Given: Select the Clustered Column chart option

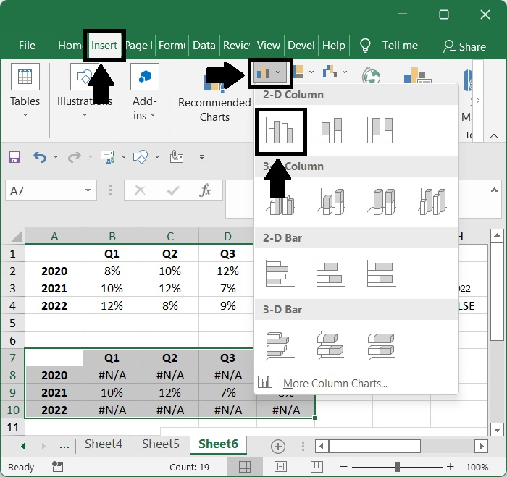Looking at the screenshot, I should [x=280, y=131].
